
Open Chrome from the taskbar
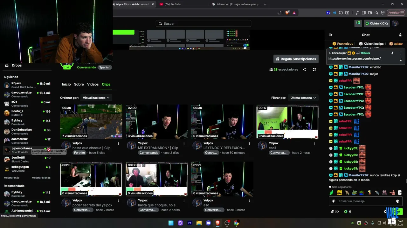236,223
